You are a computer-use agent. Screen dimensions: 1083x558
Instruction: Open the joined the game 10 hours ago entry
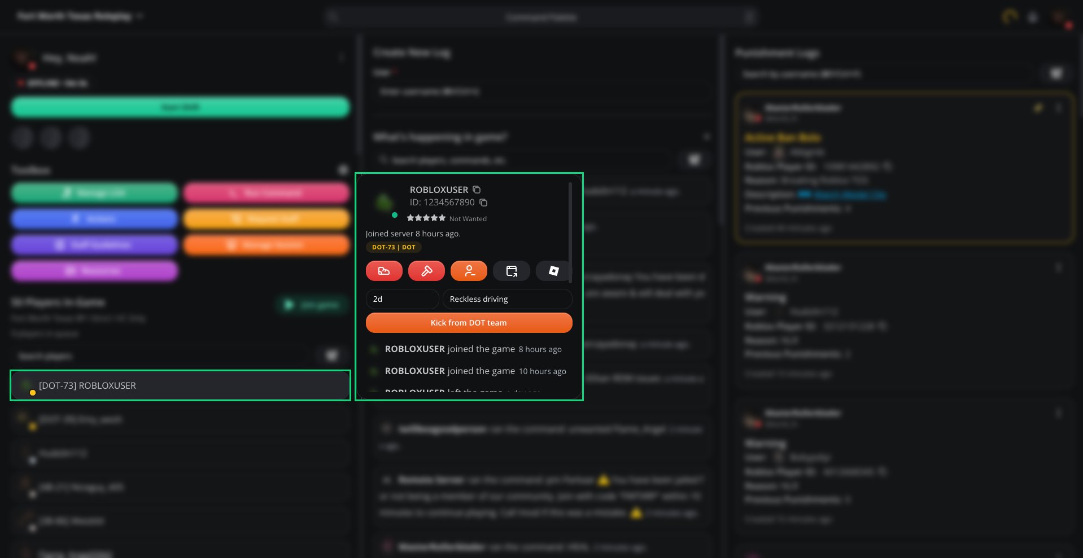(468, 371)
